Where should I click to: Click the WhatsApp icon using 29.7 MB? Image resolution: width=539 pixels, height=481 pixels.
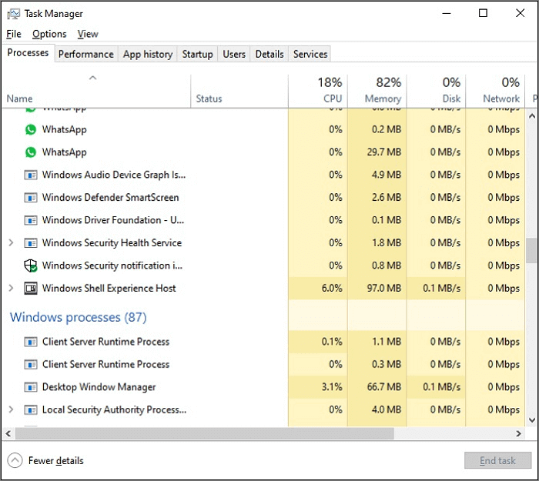[31, 152]
